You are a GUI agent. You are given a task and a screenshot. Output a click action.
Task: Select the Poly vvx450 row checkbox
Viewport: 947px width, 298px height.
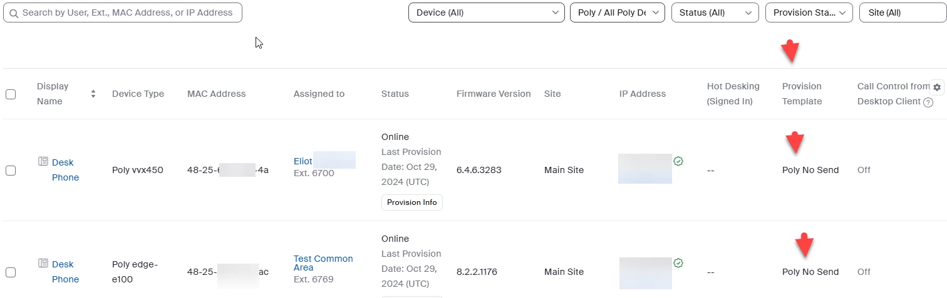[11, 170]
